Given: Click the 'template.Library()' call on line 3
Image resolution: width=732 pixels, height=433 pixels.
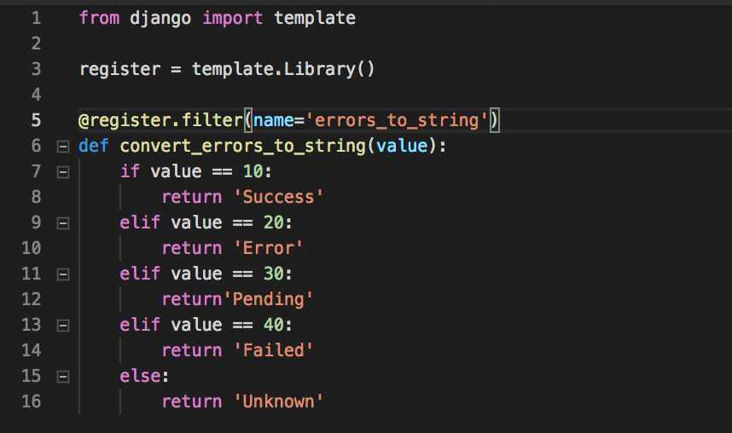Looking at the screenshot, I should pyautogui.click(x=283, y=70).
